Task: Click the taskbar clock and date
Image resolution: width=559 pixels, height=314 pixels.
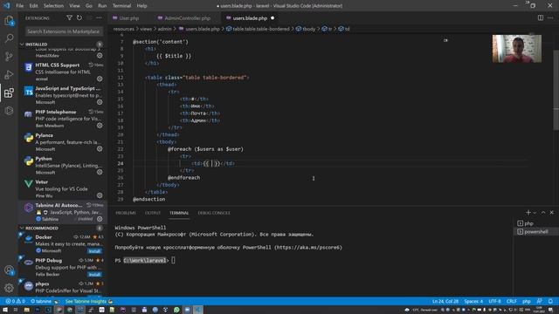Action: pyautogui.click(x=539, y=310)
